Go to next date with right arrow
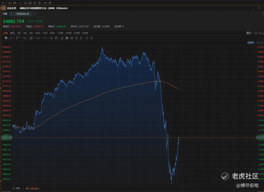Screen dimensions: 264x192 click(34, 14)
